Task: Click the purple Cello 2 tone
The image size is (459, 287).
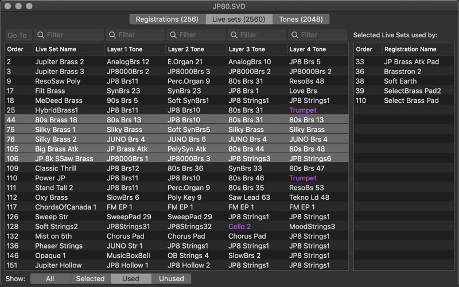Action: point(239,226)
